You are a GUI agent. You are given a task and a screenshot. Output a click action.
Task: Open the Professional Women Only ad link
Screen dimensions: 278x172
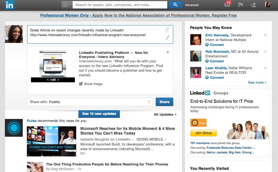click(x=138, y=15)
